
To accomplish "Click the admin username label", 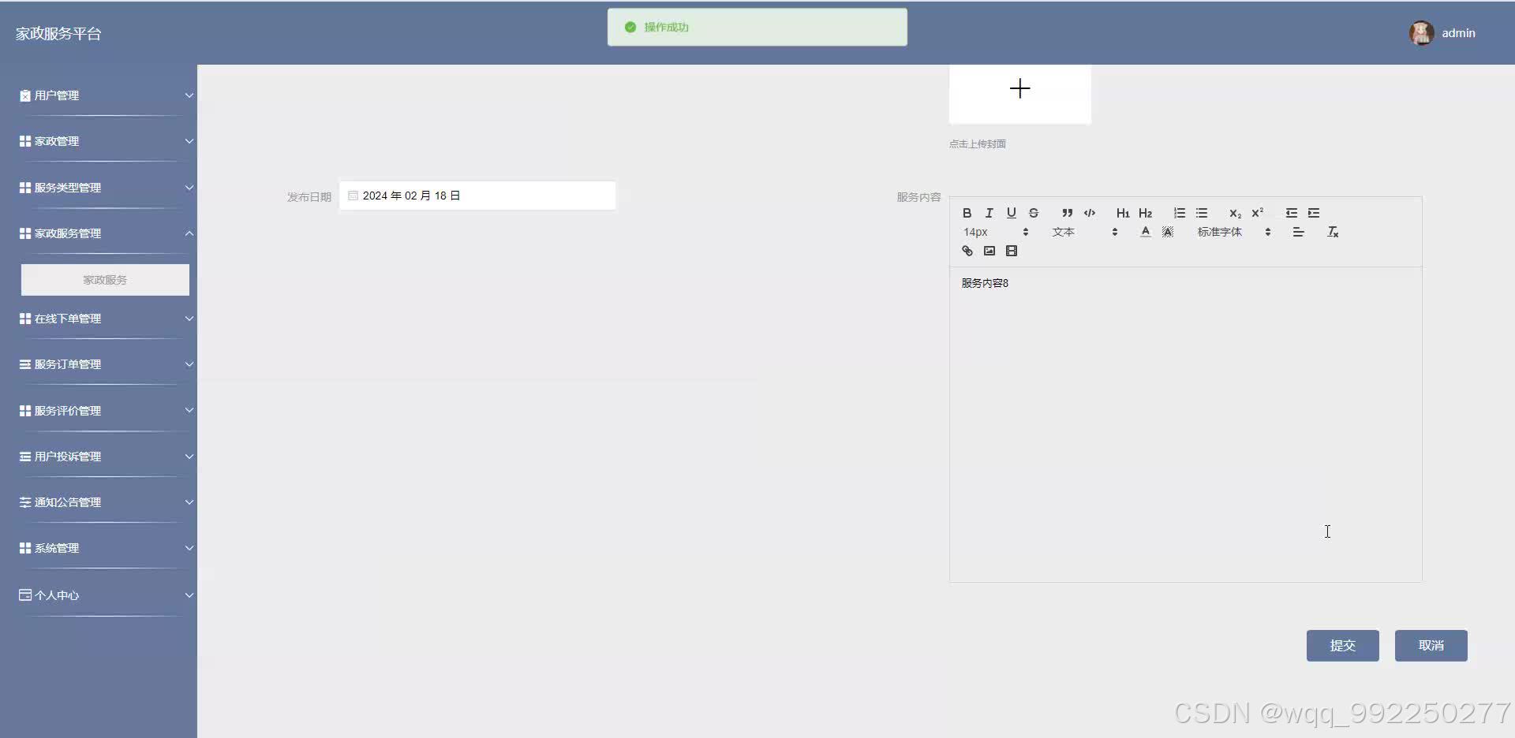I will 1458,33.
